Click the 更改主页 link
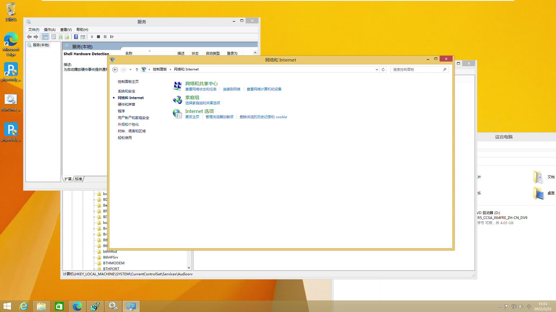 click(192, 117)
